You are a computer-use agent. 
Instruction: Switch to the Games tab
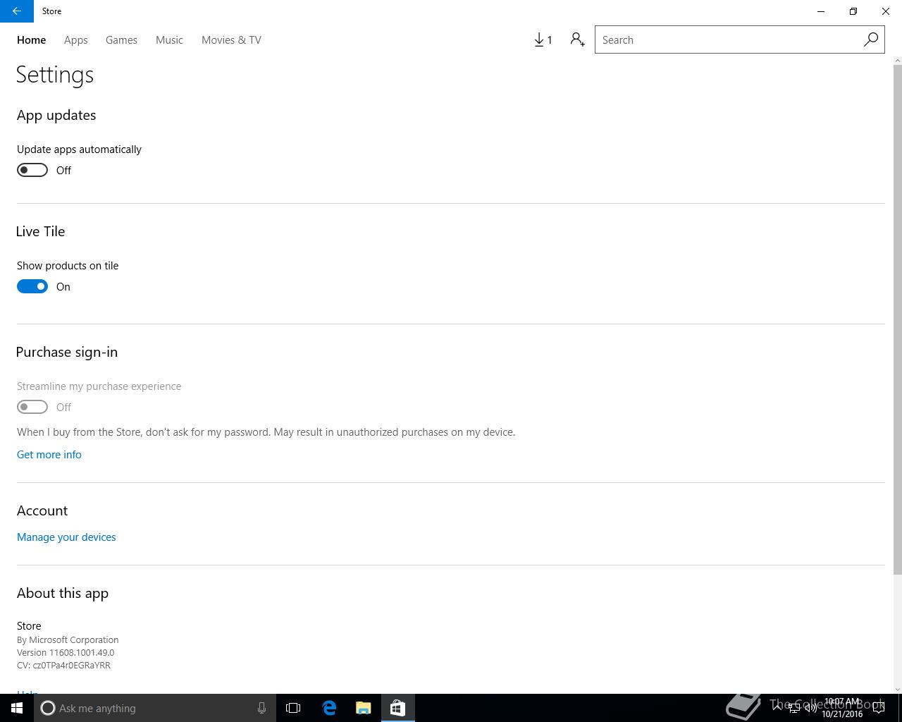point(121,40)
